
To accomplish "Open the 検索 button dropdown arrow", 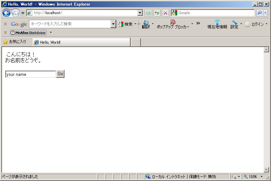I will click(x=135, y=24).
